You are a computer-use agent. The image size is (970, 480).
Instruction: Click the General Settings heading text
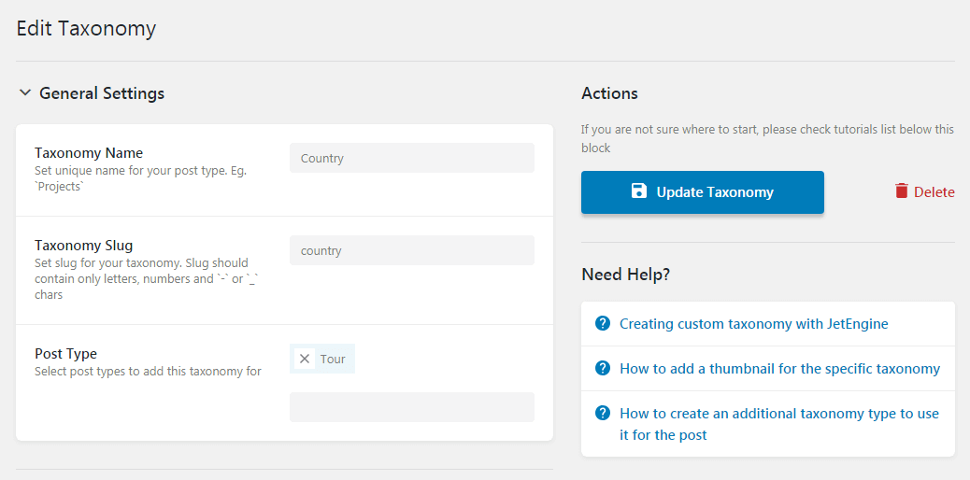[102, 93]
